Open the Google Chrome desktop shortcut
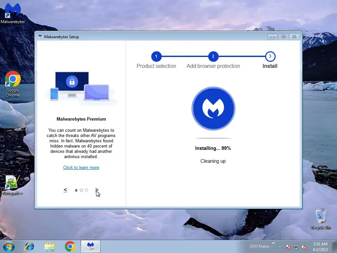Screen dimensions: 337x253 click(x=13, y=84)
